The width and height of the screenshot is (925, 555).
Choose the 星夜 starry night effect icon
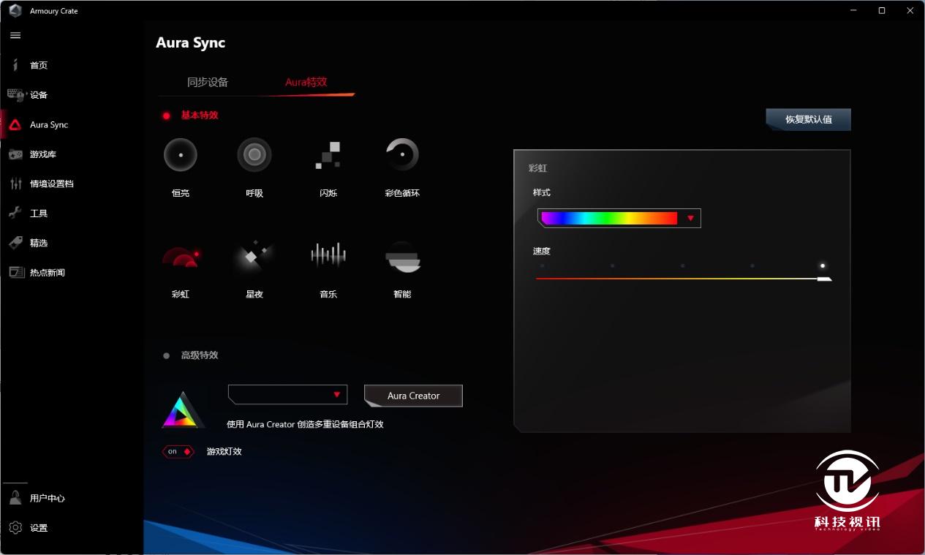click(x=254, y=257)
